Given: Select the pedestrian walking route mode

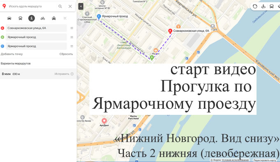Looking at the screenshot, I should click(x=32, y=18).
